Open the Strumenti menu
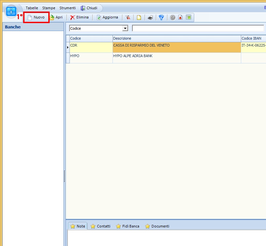The width and height of the screenshot is (266, 246). pos(67,8)
